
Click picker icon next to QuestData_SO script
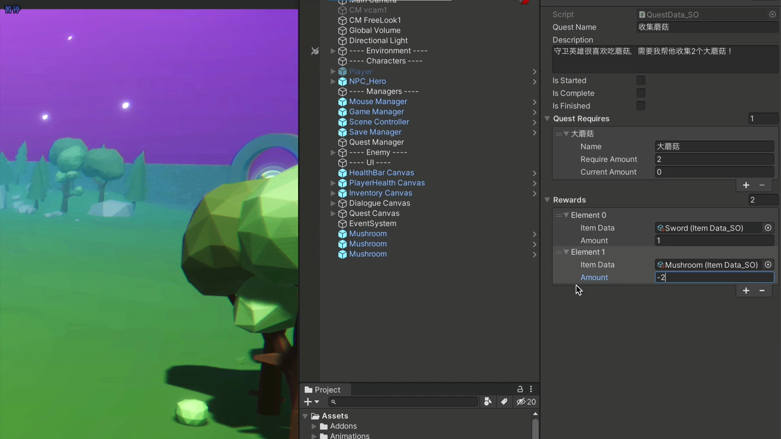click(x=772, y=14)
